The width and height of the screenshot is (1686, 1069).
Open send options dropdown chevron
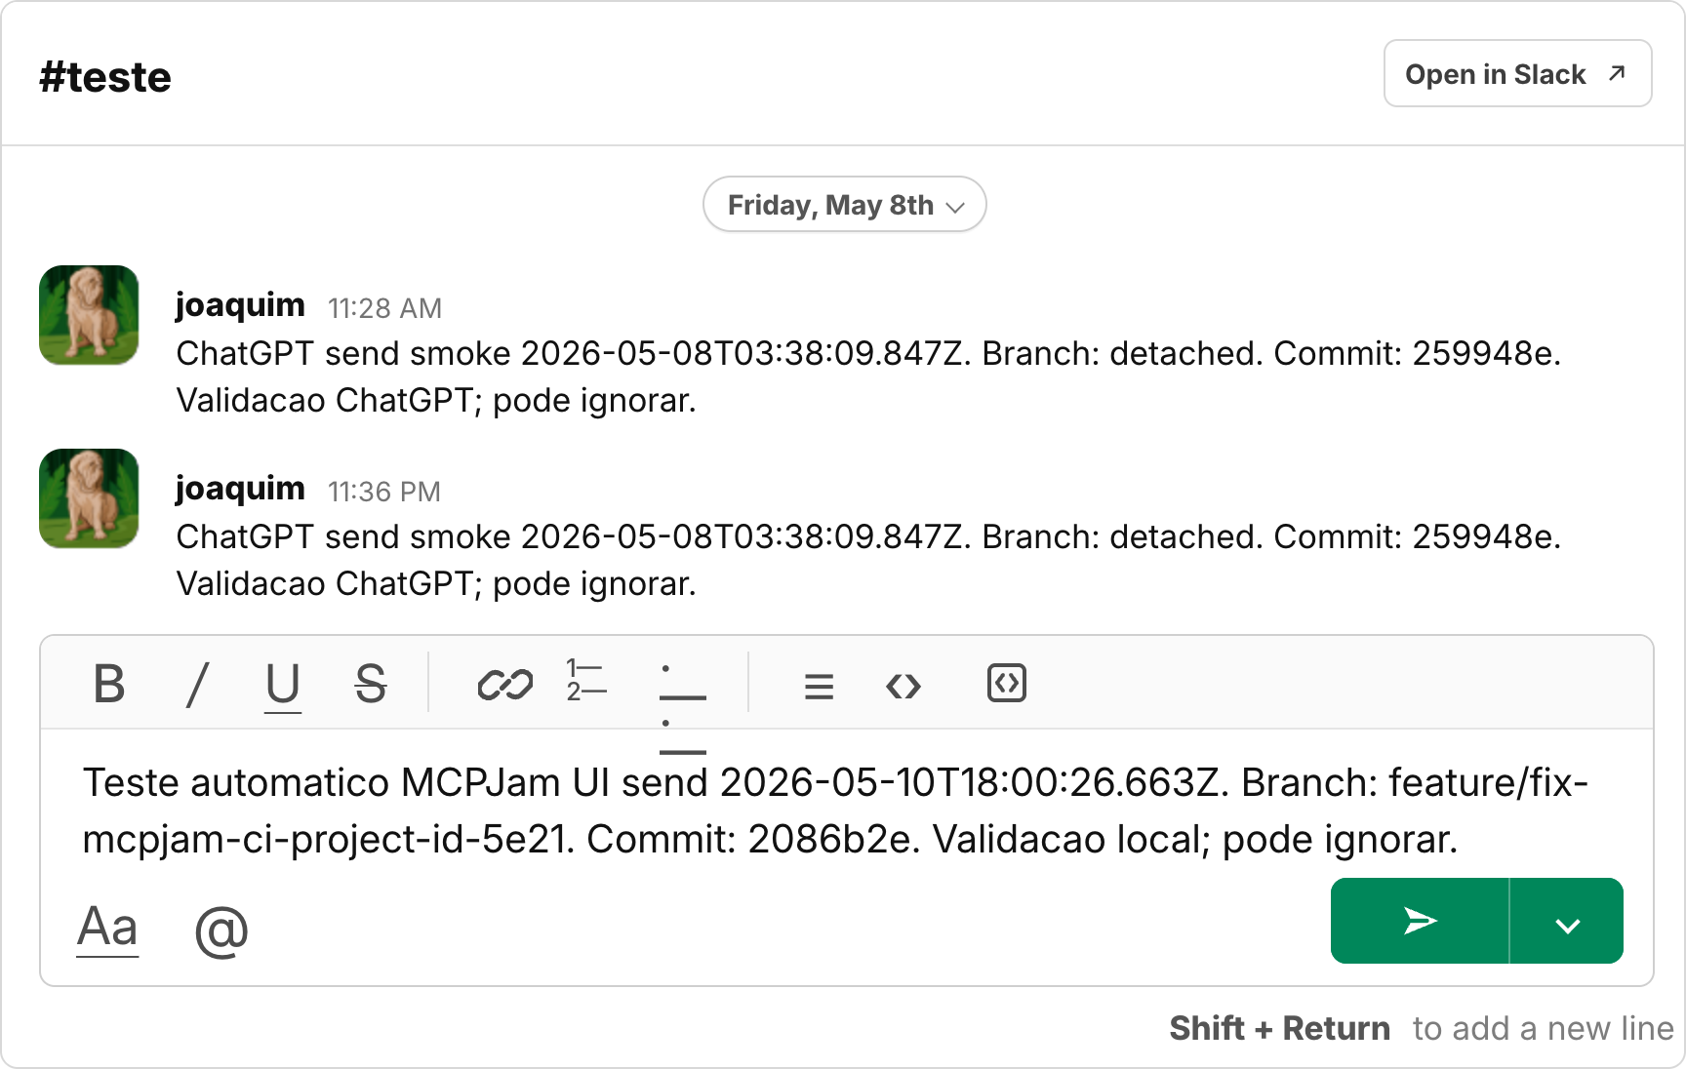[x=1567, y=921]
